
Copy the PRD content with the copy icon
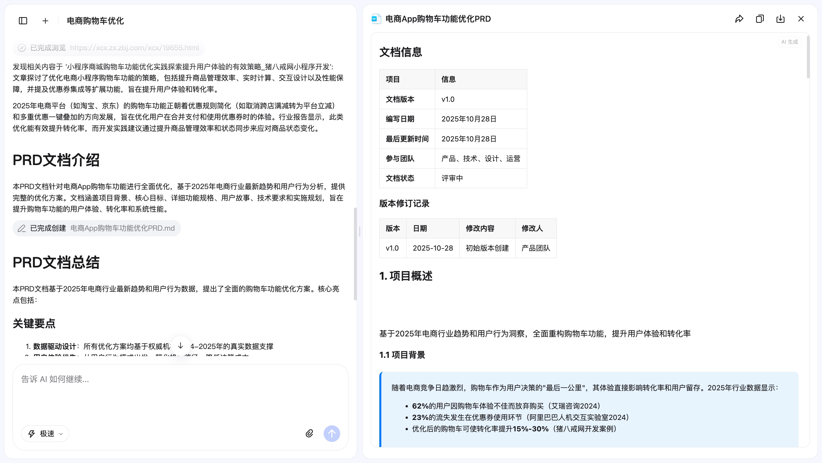click(760, 19)
